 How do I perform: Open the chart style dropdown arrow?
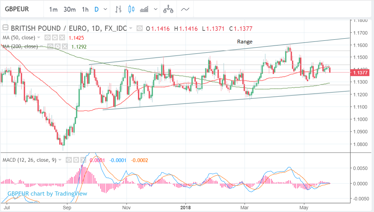click(x=155, y=9)
